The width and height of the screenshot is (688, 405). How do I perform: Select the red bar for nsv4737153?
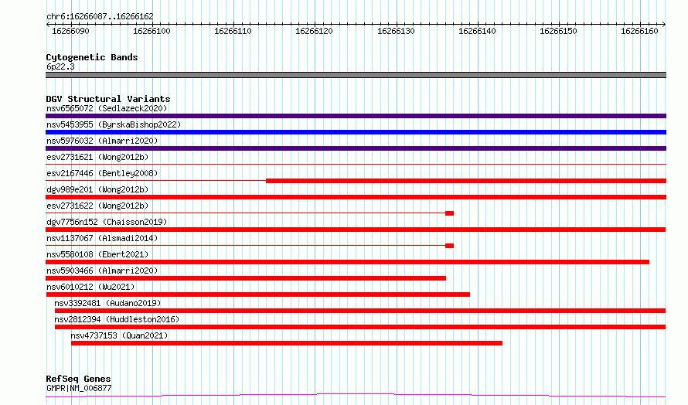(x=287, y=343)
